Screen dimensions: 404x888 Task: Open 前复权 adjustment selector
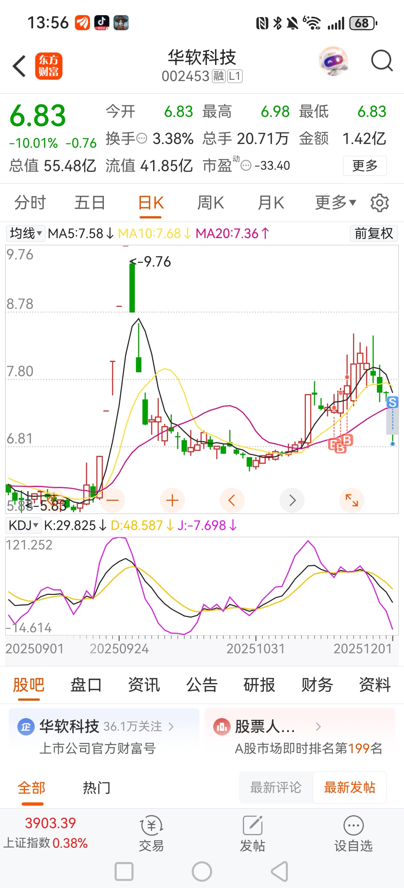(374, 233)
